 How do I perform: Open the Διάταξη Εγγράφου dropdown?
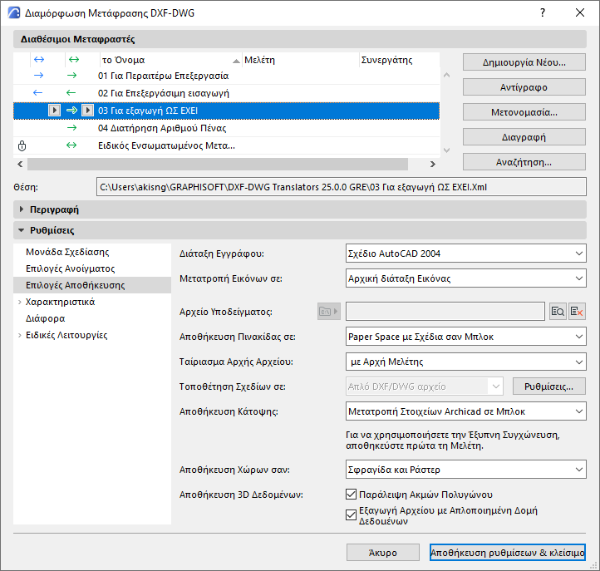click(x=465, y=254)
